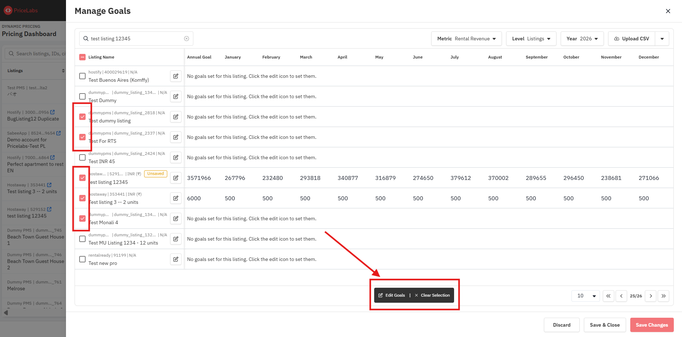Uncheck the Test Monali 4 checkbox
Viewport: 682px width, 337px height.
[x=82, y=218]
